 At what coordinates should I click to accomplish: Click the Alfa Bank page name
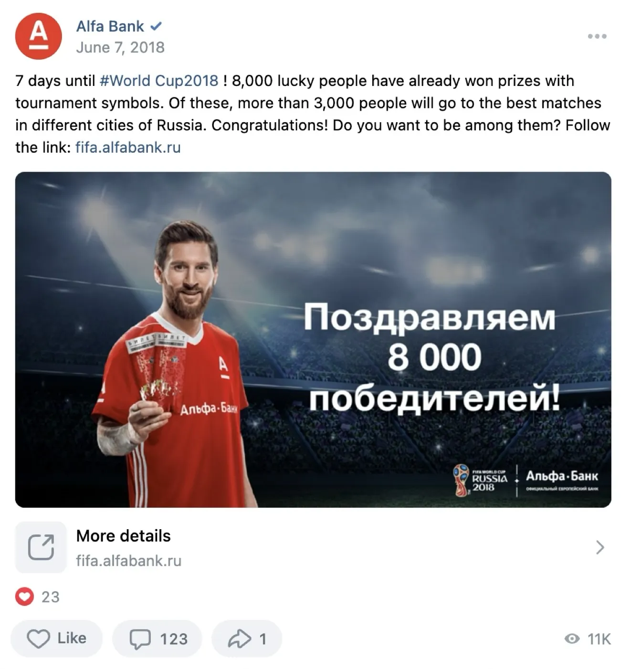click(110, 26)
